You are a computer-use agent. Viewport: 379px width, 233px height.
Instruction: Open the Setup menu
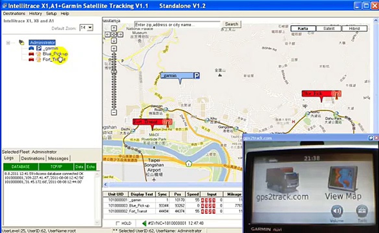[51, 14]
